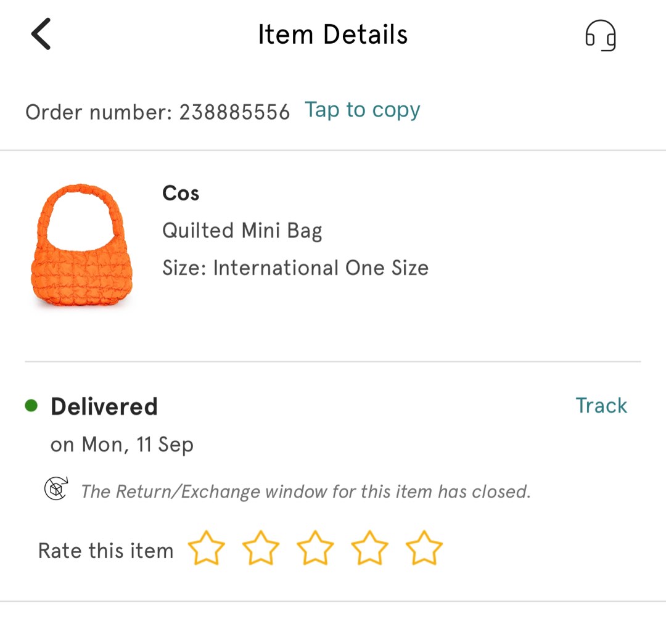Open the orange quilted bag product photo

point(81,245)
